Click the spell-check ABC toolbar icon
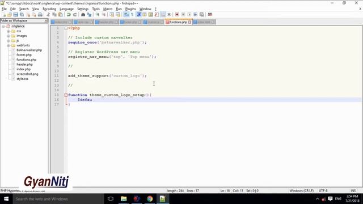The width and height of the screenshot is (363, 204). click(x=210, y=15)
